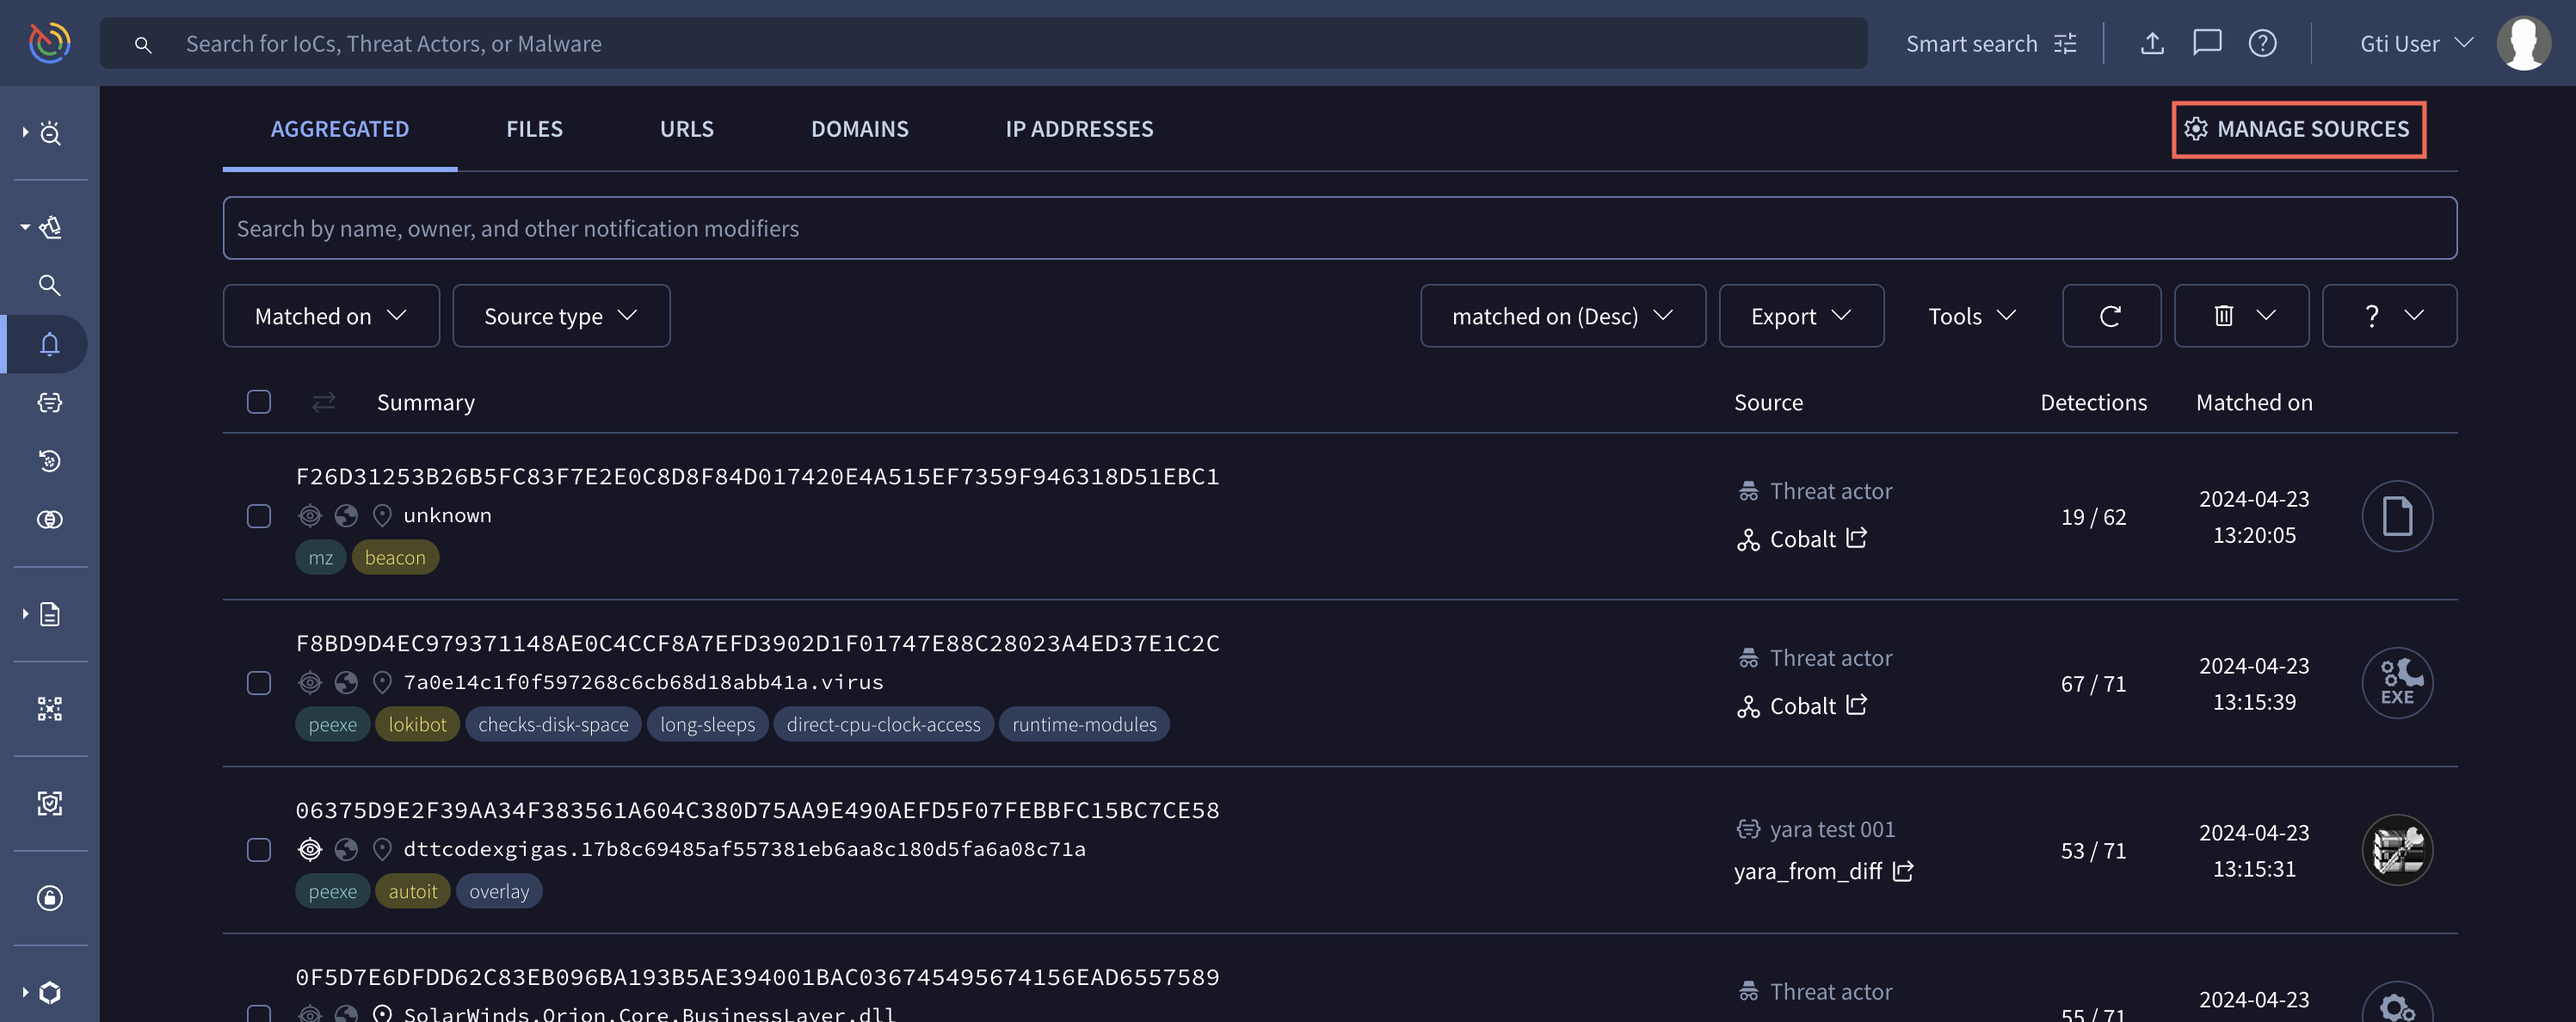The height and width of the screenshot is (1022, 2576).
Task: Focus the notification modifiers search box
Action: [x=1339, y=228]
